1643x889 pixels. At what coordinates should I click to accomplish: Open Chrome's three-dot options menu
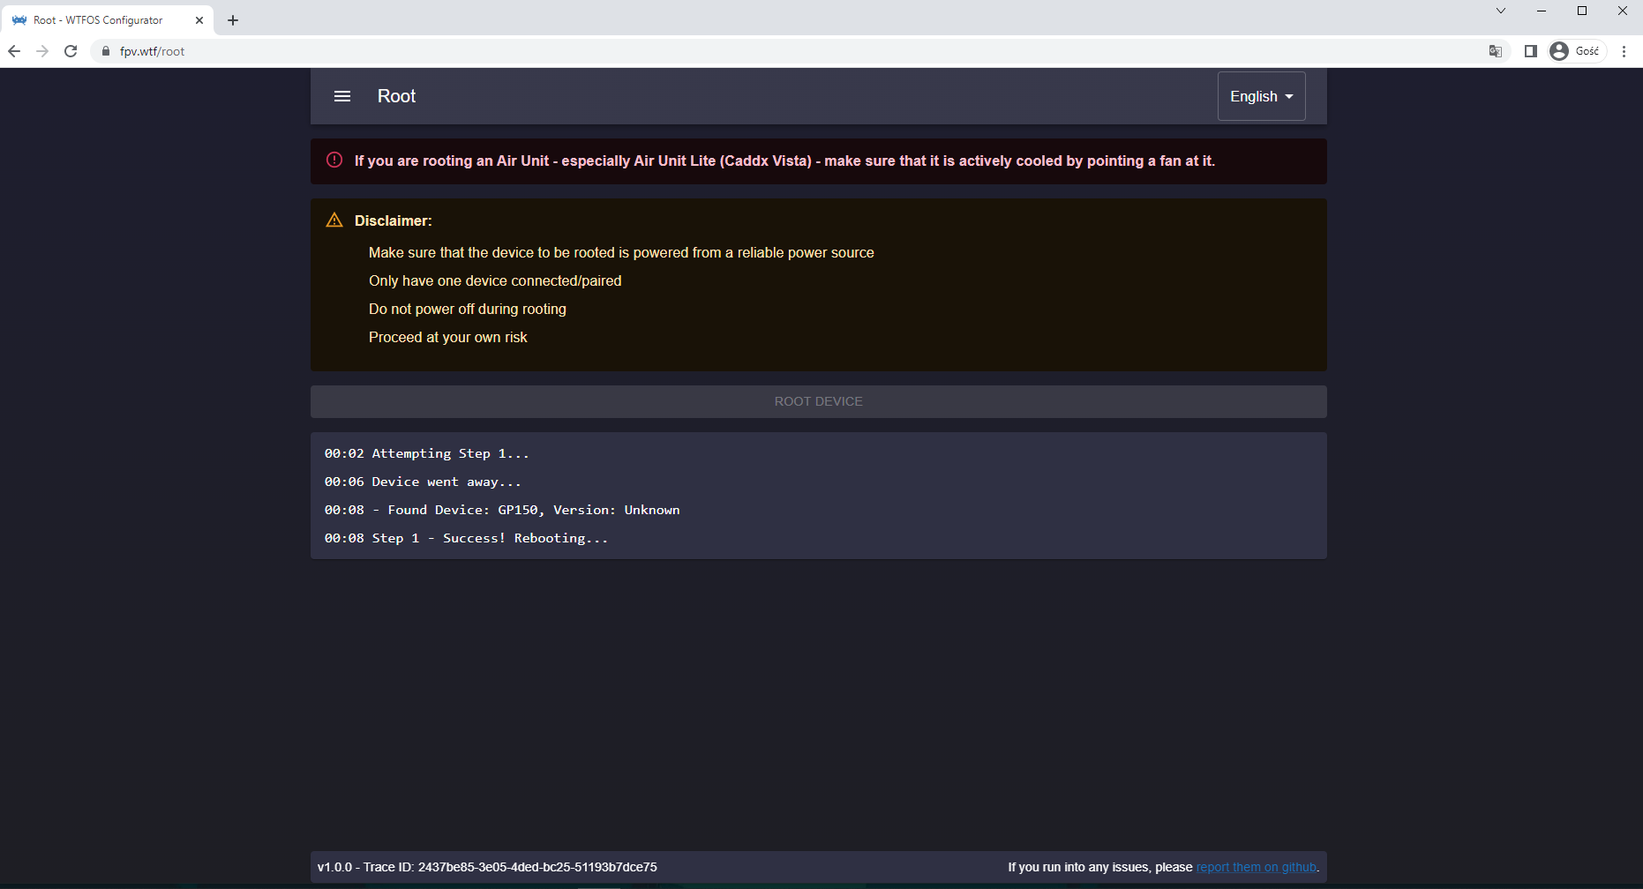1625,51
